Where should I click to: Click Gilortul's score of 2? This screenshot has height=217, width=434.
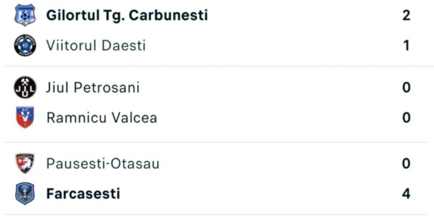coord(406,15)
